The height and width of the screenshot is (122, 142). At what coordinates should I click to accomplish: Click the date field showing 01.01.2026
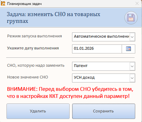pyautogui.click(x=97, y=49)
